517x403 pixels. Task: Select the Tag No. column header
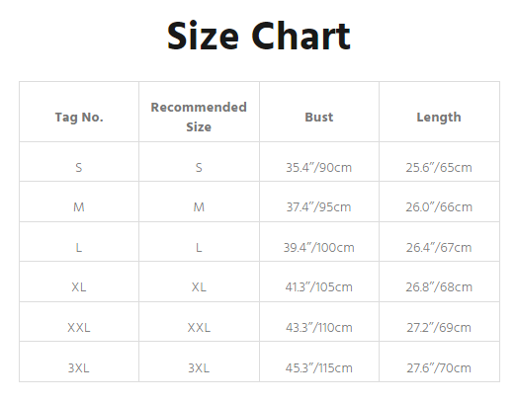point(79,118)
